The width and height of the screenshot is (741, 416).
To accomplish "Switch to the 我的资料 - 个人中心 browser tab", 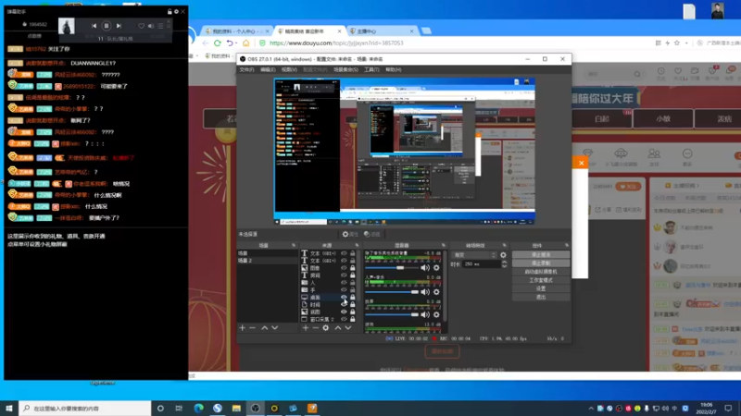I will tap(237, 31).
